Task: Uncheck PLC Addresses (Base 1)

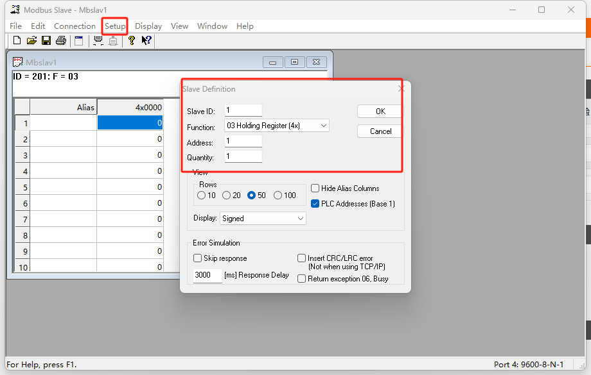Action: [x=315, y=204]
